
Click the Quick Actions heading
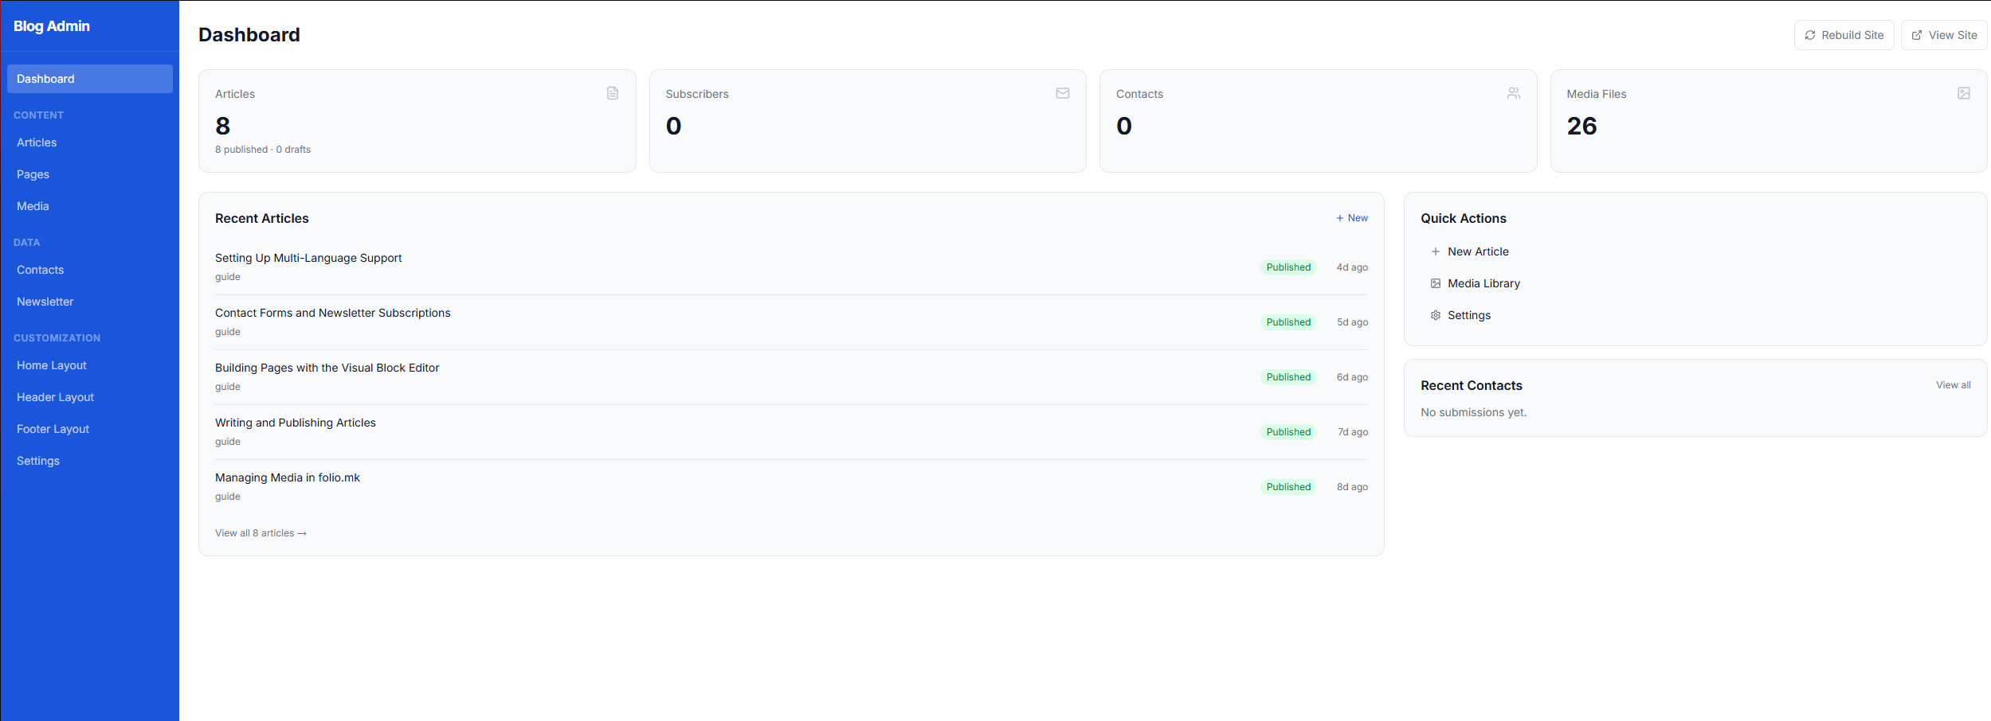1463,218
